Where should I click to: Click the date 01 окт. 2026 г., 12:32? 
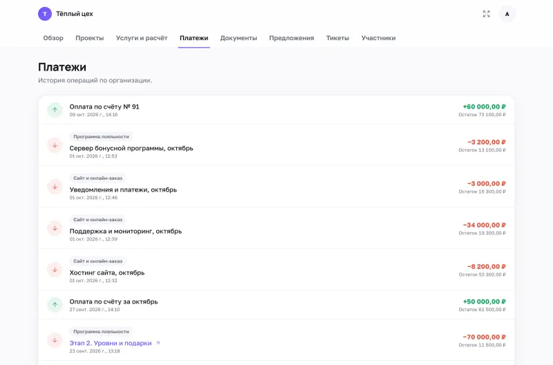click(x=93, y=281)
